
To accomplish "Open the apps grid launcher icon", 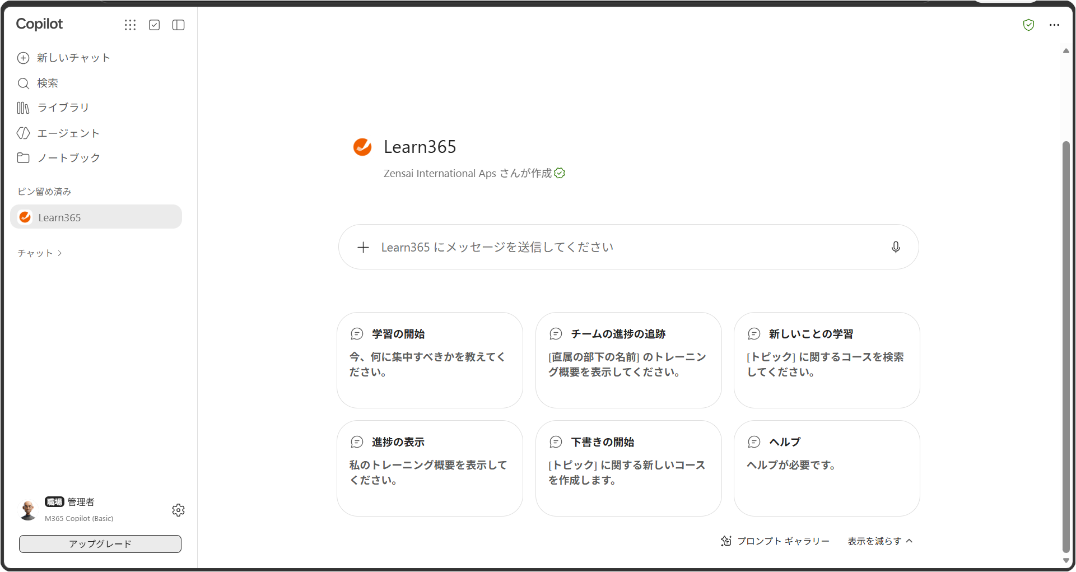I will click(x=130, y=25).
